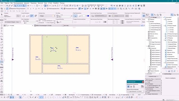The width and height of the screenshot is (179, 101).
Task: Open the Publisher Sets icon in the Navigator
Action: [160, 15]
